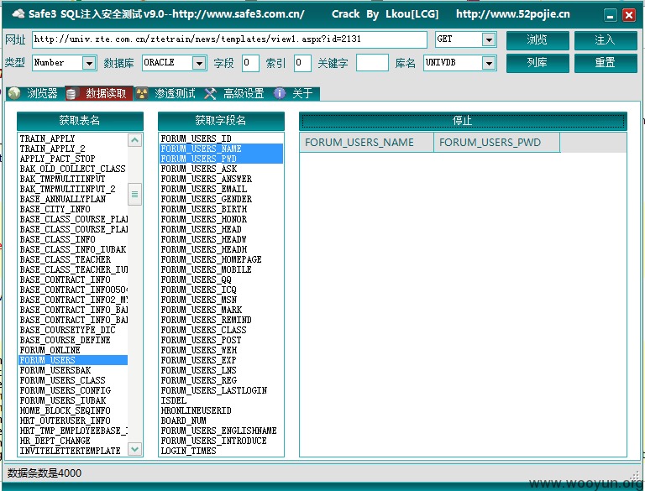
Task: Select FORUM_ONLINE table
Action: [x=73, y=350]
